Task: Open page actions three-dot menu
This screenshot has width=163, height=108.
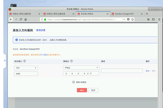Action: pos(124,19)
